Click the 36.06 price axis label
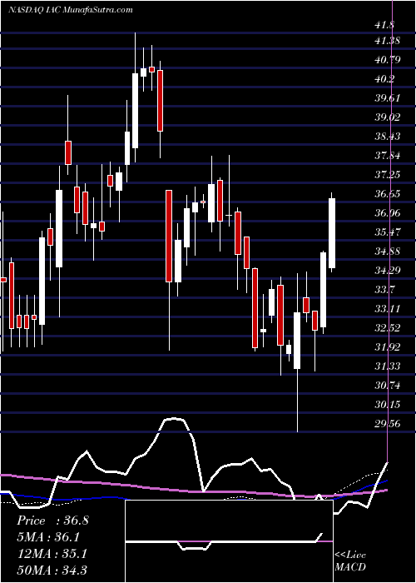Screen dimensions: 416x583 [388, 212]
